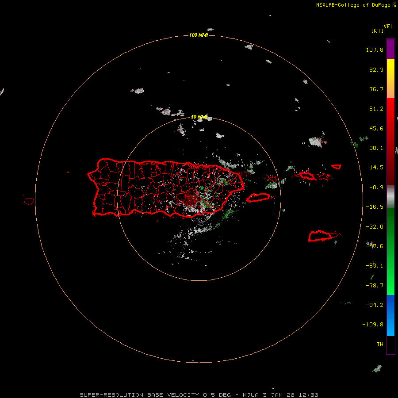398x398 pixels.
Task: Select the 92.3 velocity scale value
Action: tap(376, 69)
